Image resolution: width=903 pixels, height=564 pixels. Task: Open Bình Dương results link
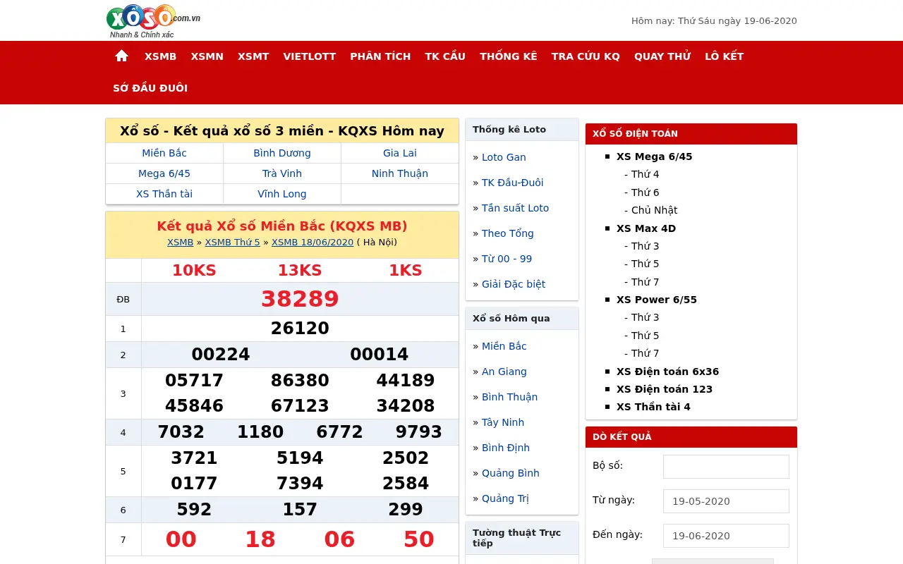coord(282,153)
